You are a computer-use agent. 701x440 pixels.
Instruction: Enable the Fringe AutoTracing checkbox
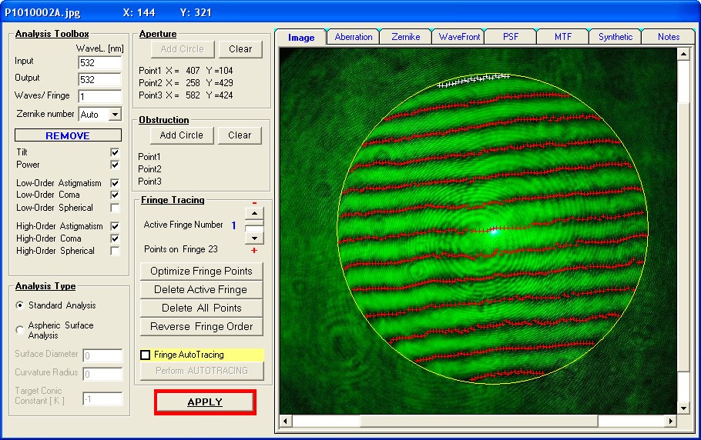pos(145,355)
